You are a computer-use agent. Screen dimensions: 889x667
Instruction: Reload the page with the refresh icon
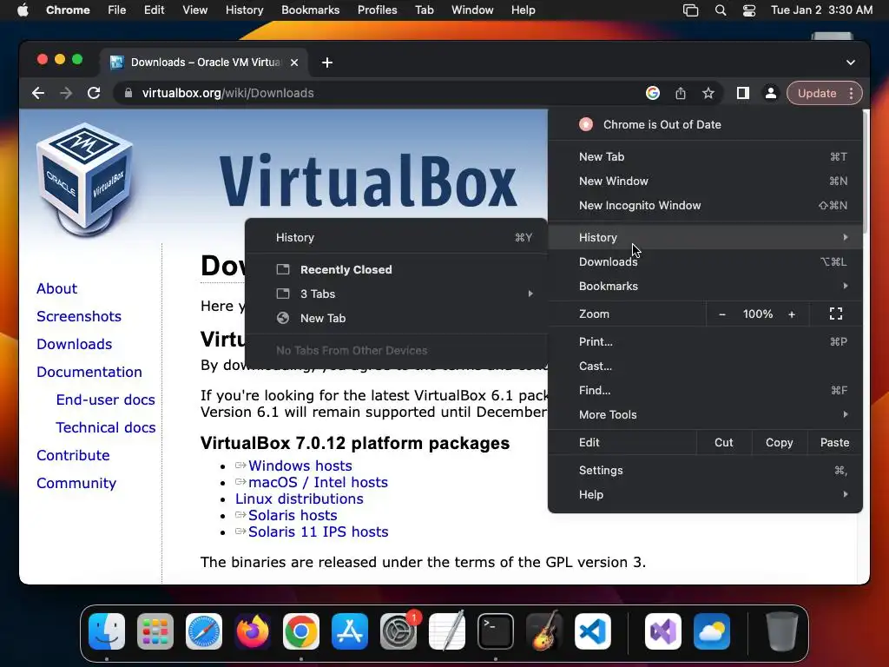pos(94,93)
